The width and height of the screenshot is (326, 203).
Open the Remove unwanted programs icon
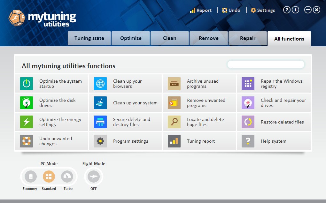click(174, 103)
